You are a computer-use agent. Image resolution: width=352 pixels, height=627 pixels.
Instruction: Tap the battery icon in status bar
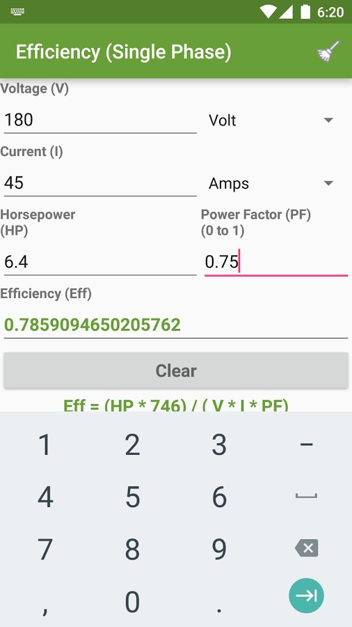pos(305,12)
